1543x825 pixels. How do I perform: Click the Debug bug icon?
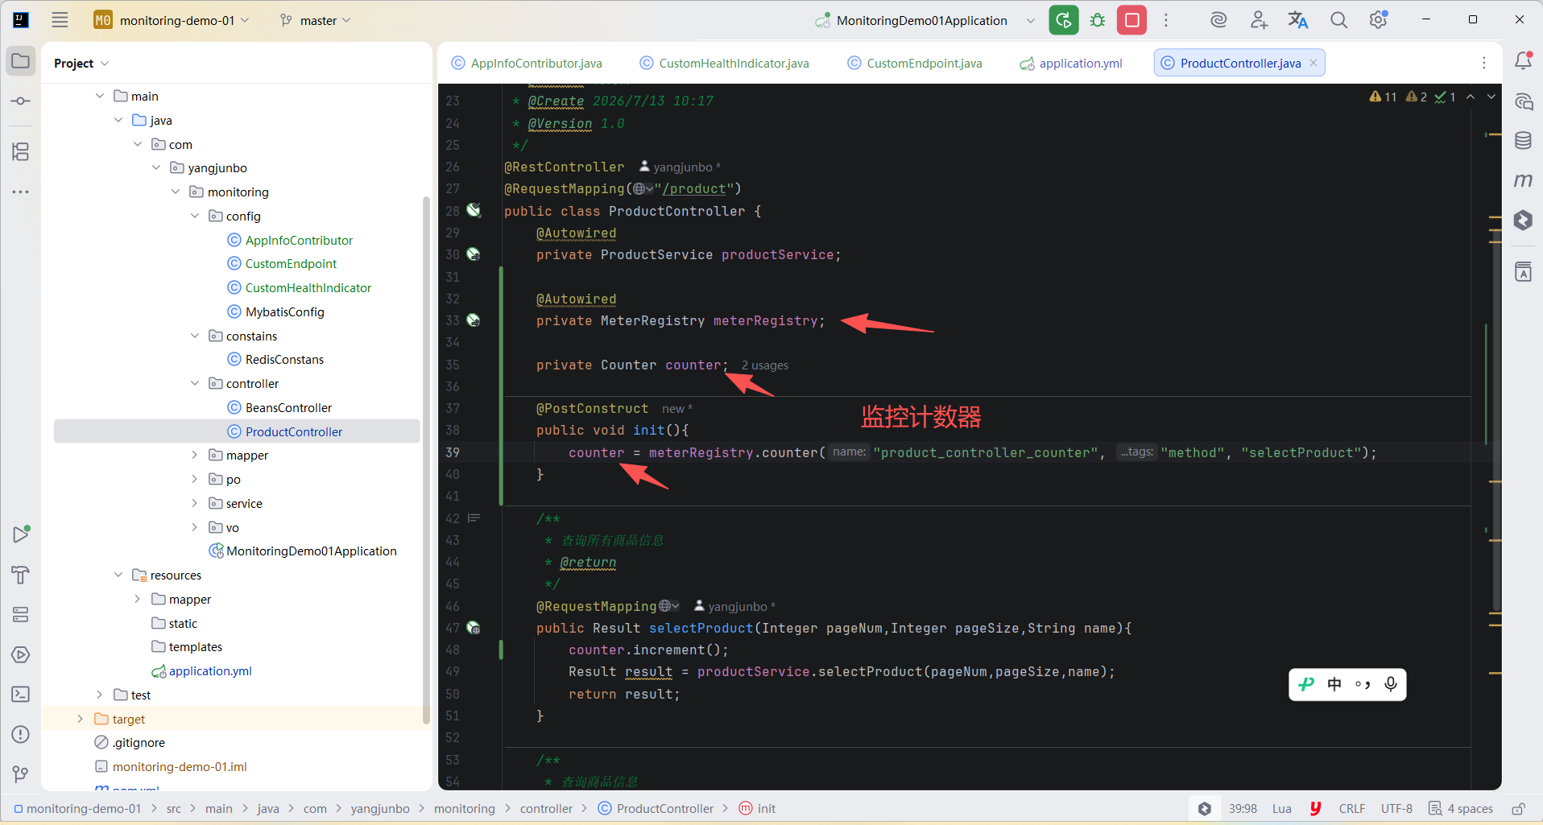pos(1098,20)
